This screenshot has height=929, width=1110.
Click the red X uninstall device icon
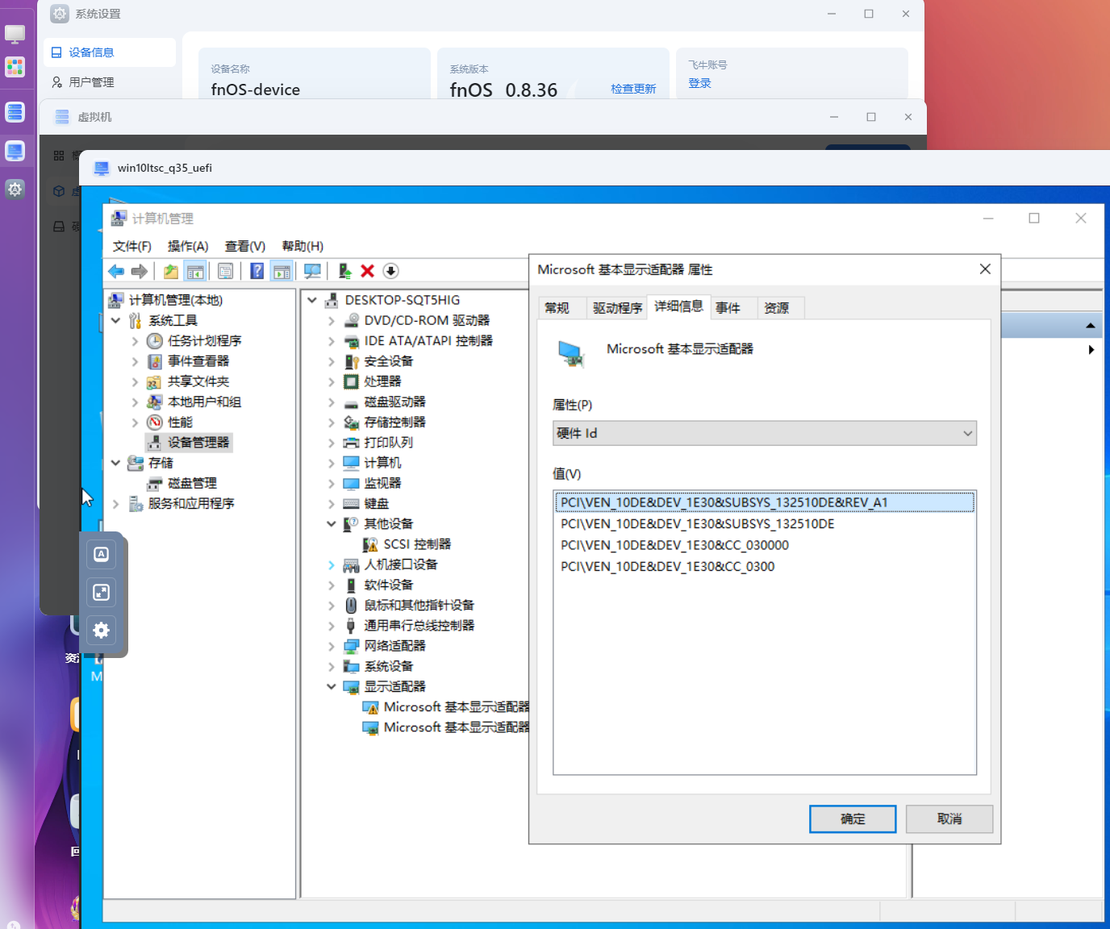(368, 271)
